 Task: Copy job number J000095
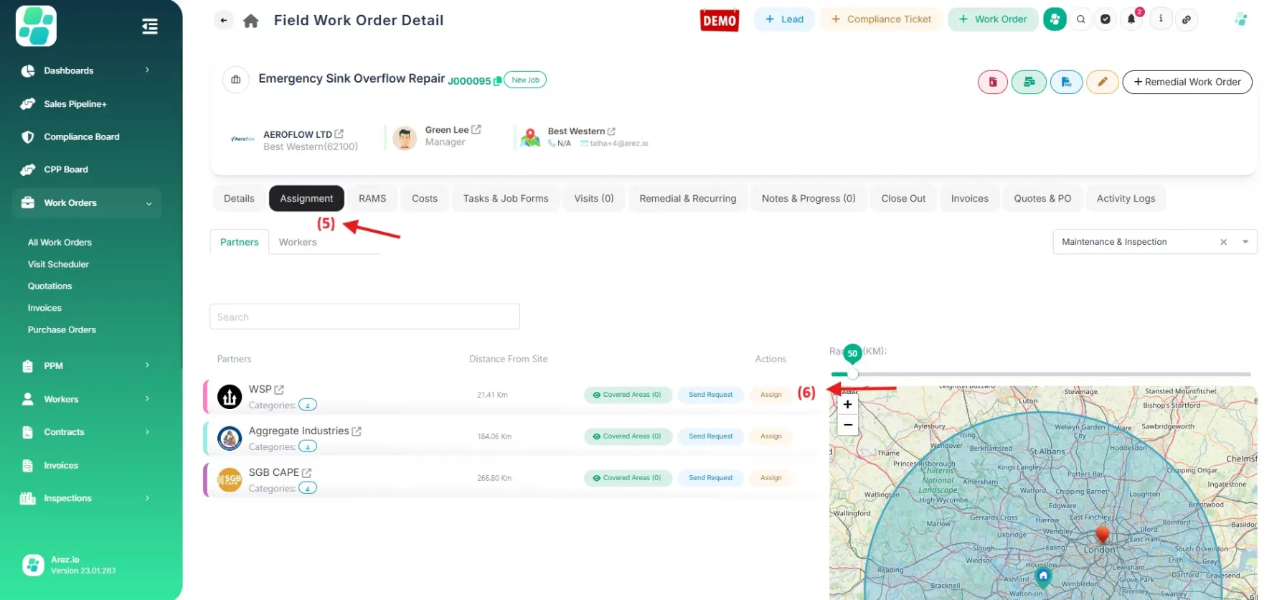[x=497, y=81]
